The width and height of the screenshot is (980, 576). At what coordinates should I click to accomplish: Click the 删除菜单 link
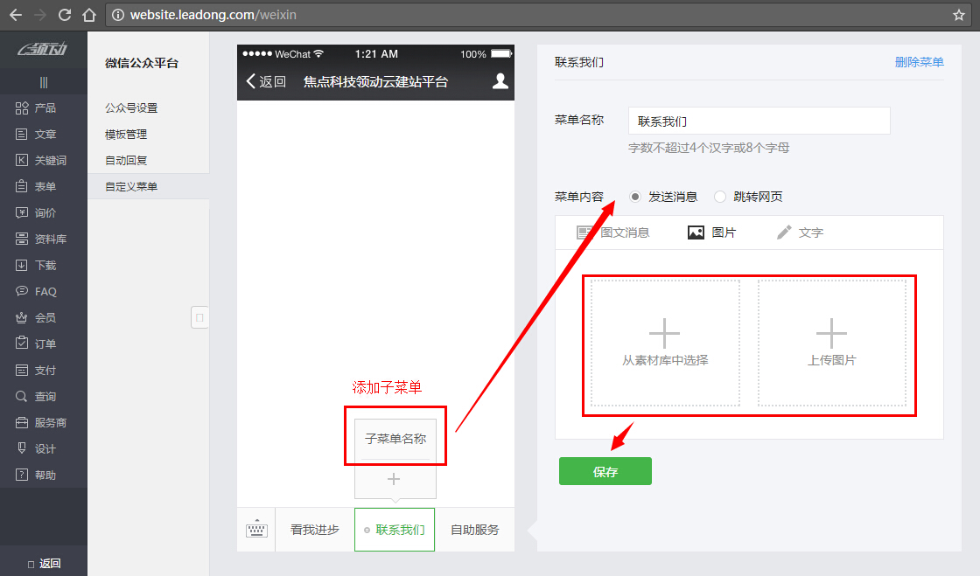coord(919,63)
